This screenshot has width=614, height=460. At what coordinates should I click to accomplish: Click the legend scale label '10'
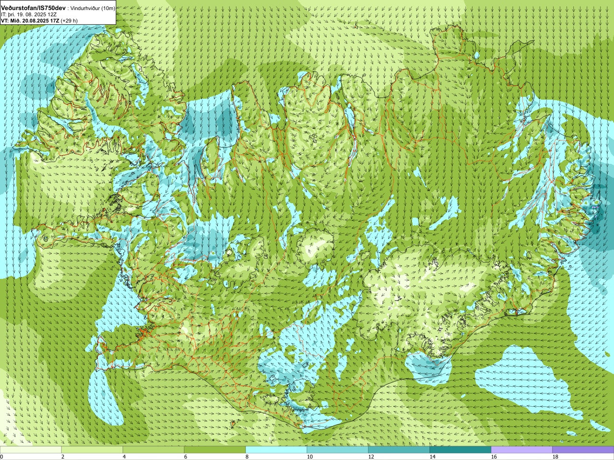(x=309, y=457)
